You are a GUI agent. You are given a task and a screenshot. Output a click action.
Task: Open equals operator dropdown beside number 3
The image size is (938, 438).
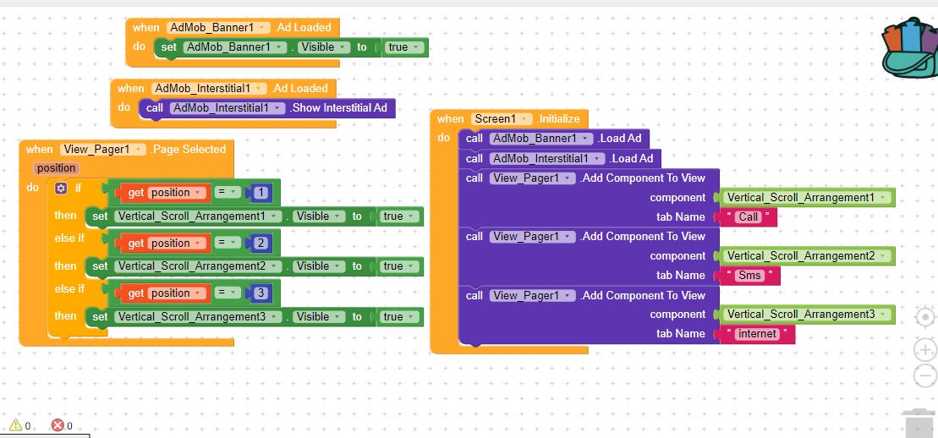228,293
